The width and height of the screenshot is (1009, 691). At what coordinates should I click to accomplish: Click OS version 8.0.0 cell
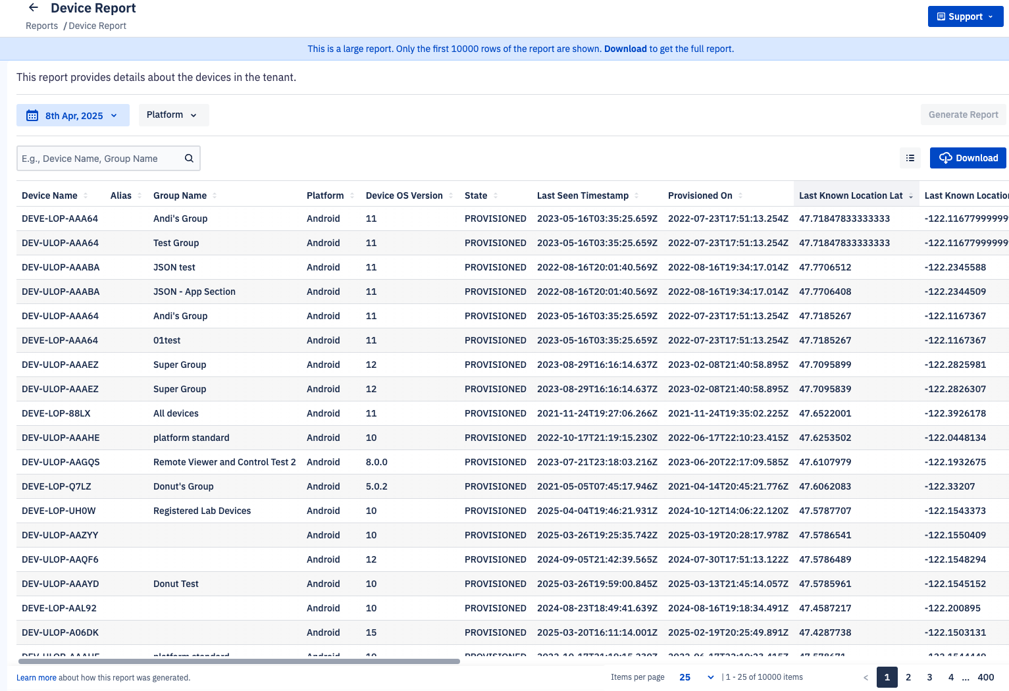click(376, 462)
